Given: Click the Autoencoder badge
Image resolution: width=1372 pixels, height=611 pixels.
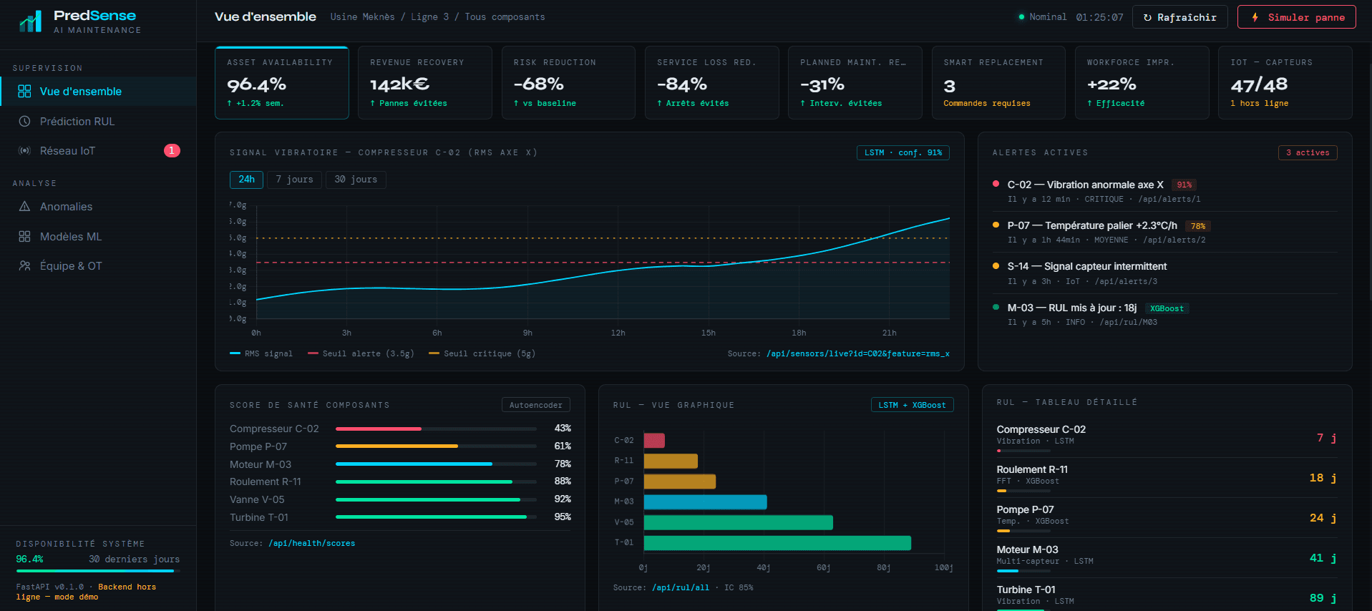Looking at the screenshot, I should (x=535, y=405).
